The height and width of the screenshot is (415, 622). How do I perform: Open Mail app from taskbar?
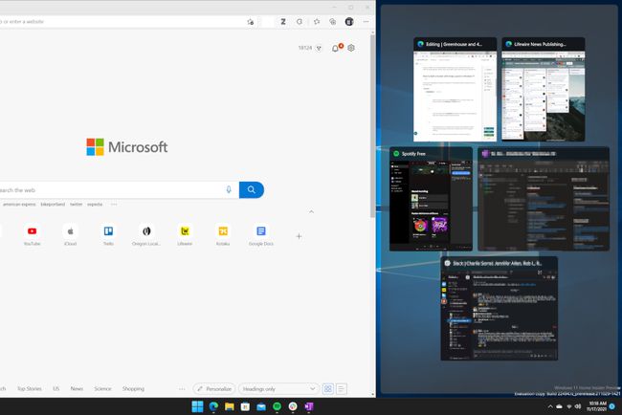(261, 406)
